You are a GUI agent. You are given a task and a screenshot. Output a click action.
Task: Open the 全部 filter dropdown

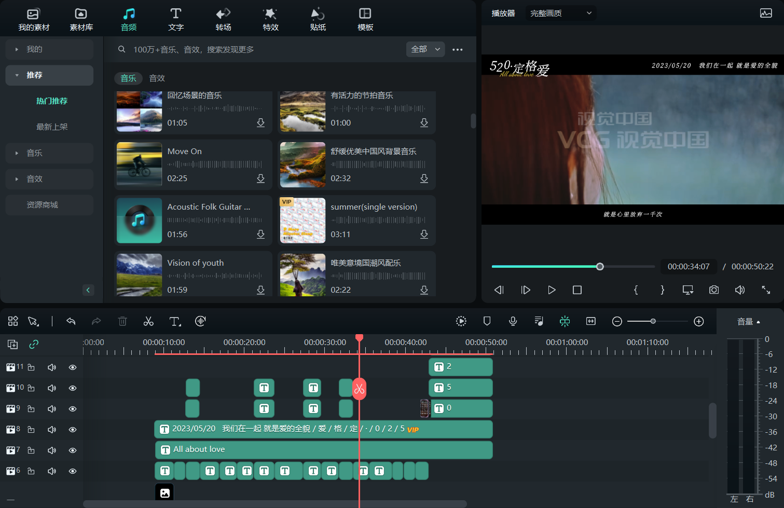click(425, 49)
